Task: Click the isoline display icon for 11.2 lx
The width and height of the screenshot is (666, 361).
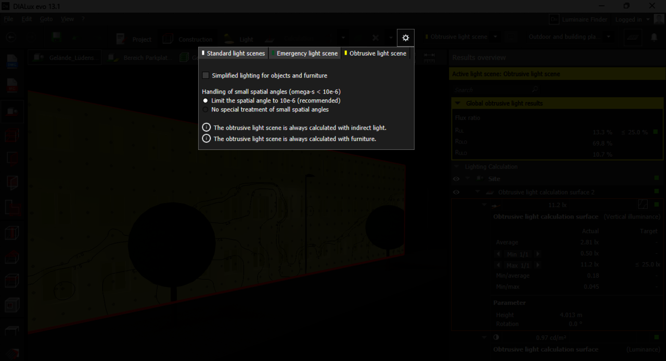Action: click(643, 205)
